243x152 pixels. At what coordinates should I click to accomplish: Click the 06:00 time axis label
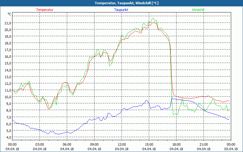tap(67, 145)
